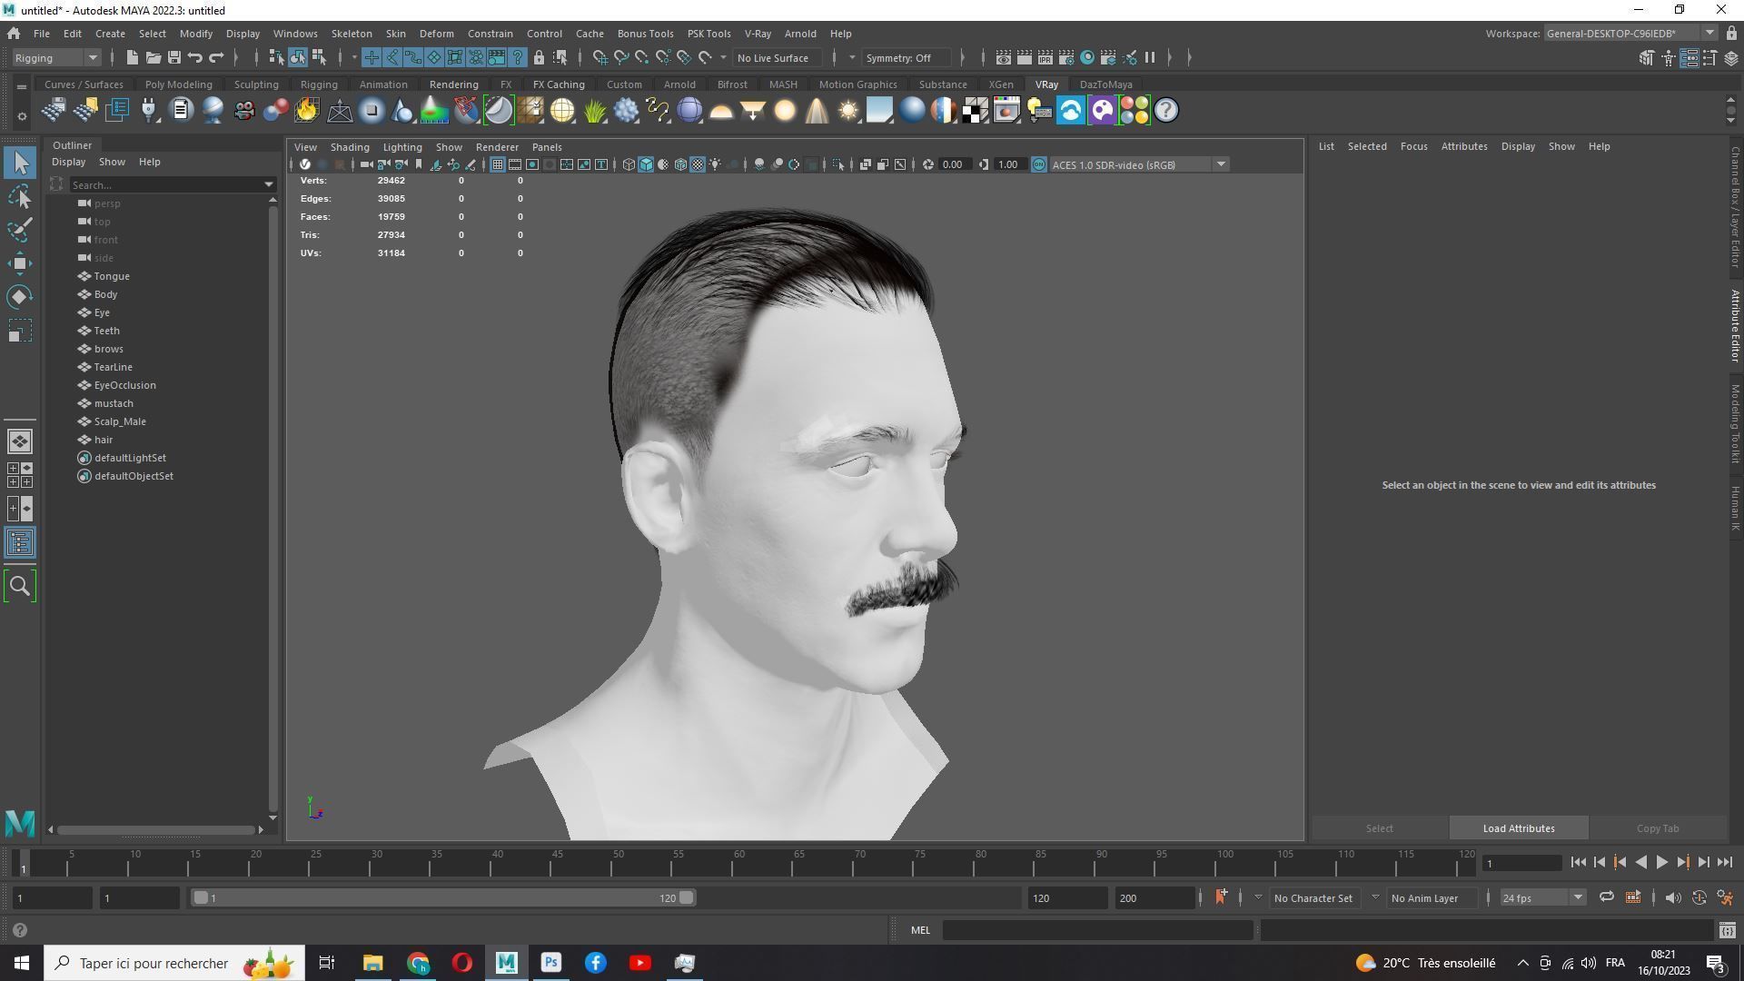Click the Open Scene folder icon

click(x=153, y=58)
